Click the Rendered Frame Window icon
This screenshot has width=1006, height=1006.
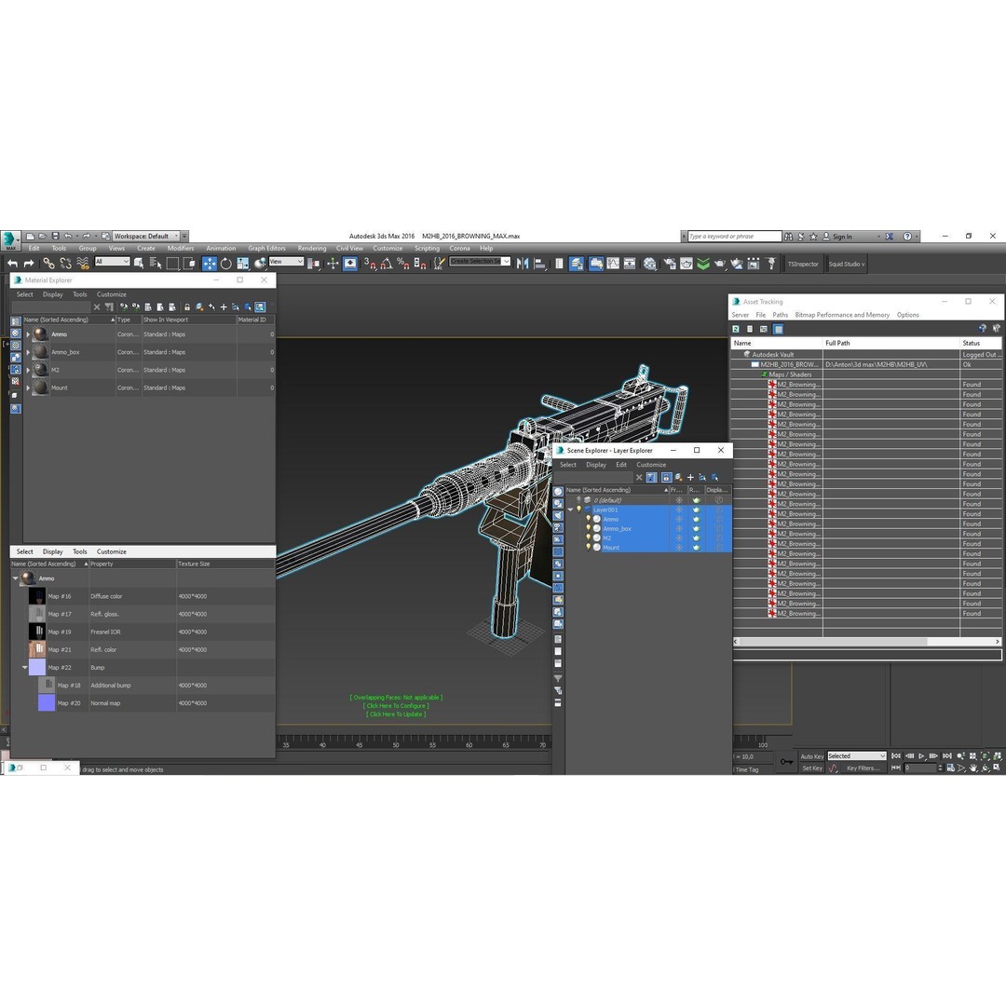point(687,264)
